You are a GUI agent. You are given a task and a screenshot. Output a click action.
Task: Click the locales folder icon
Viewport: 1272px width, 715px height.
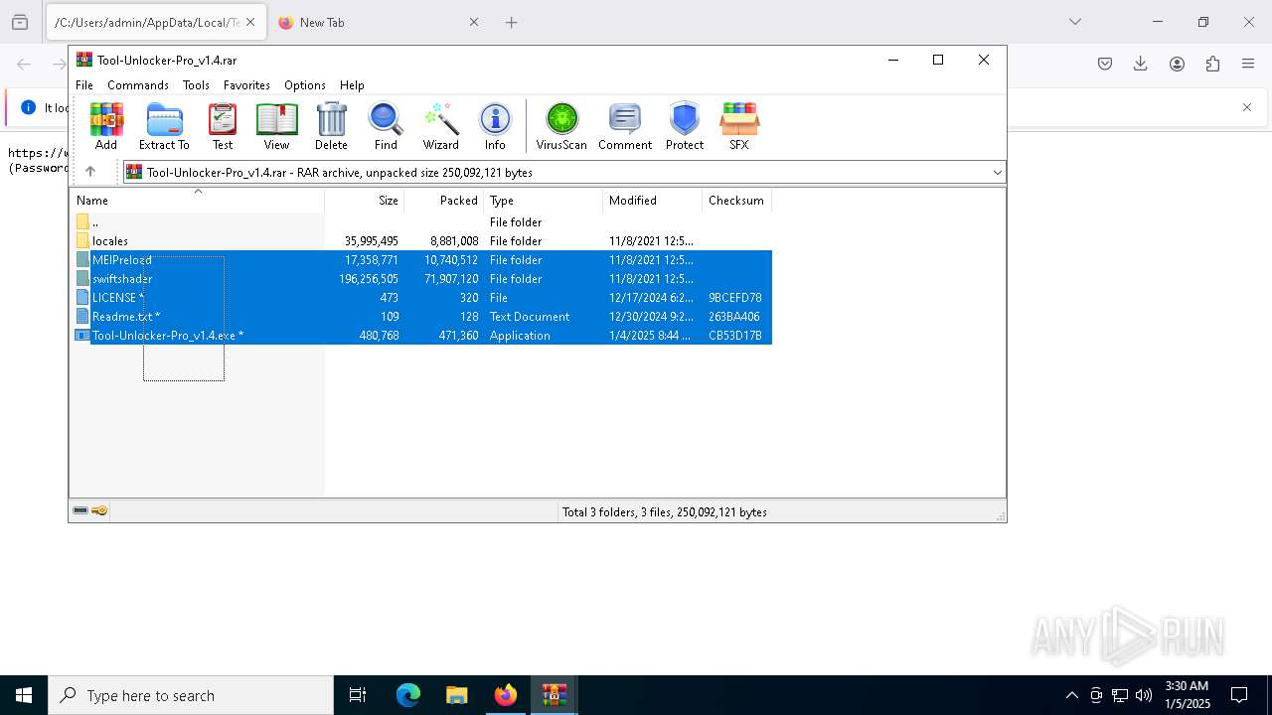coord(82,240)
